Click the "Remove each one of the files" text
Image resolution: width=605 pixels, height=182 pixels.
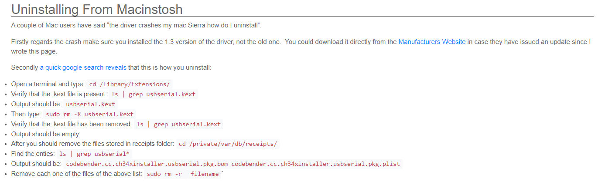[x=77, y=174]
